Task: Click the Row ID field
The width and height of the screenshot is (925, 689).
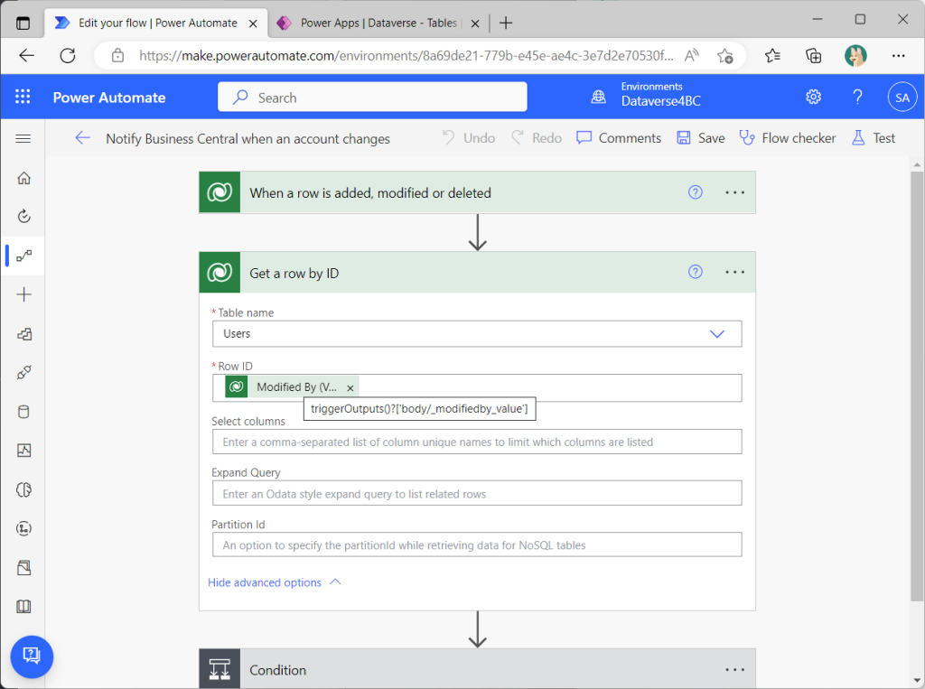Action: (x=477, y=387)
